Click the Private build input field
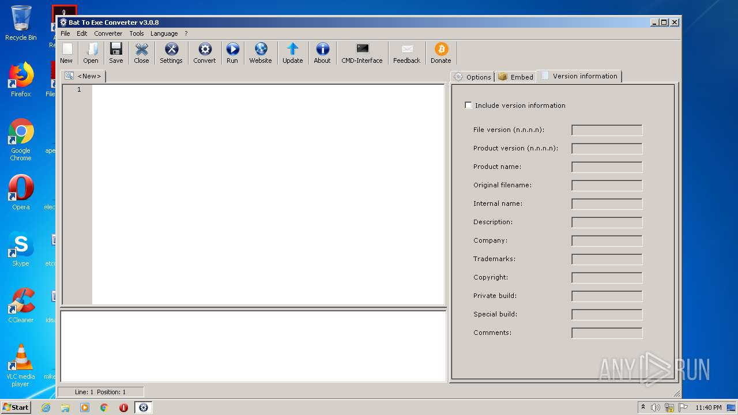 click(607, 296)
